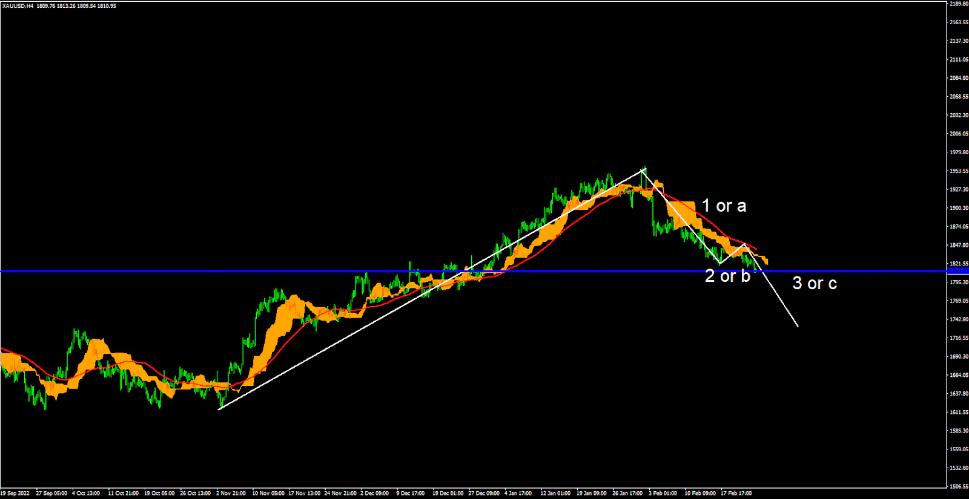Select the "3 or c" wave label
The width and height of the screenshot is (969, 499).
coord(815,283)
